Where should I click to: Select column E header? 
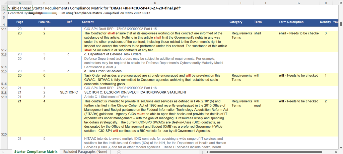point(241,3)
